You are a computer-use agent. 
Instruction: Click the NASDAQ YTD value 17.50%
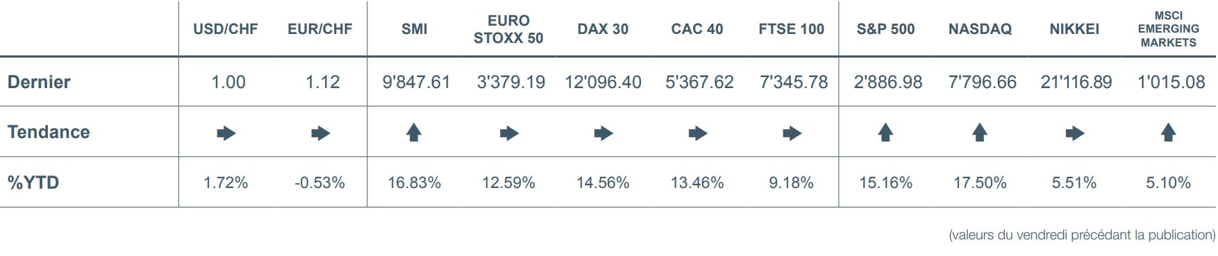click(980, 182)
